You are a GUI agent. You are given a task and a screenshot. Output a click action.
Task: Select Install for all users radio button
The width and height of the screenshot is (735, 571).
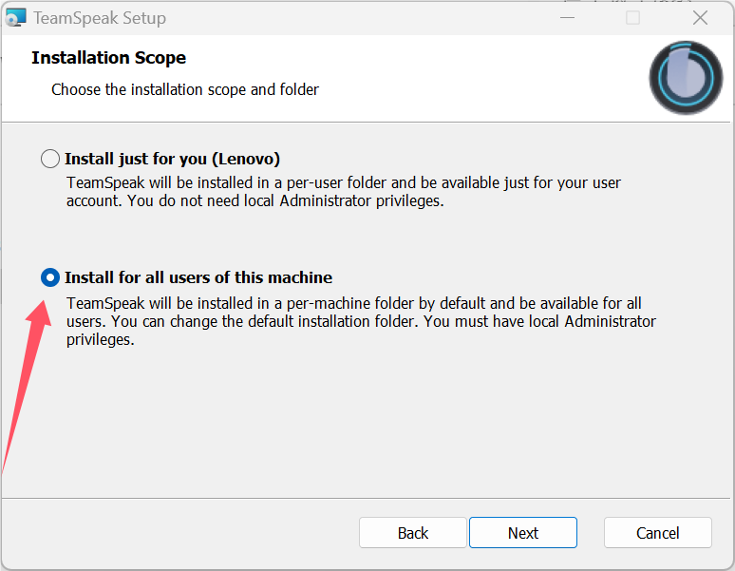coord(50,277)
